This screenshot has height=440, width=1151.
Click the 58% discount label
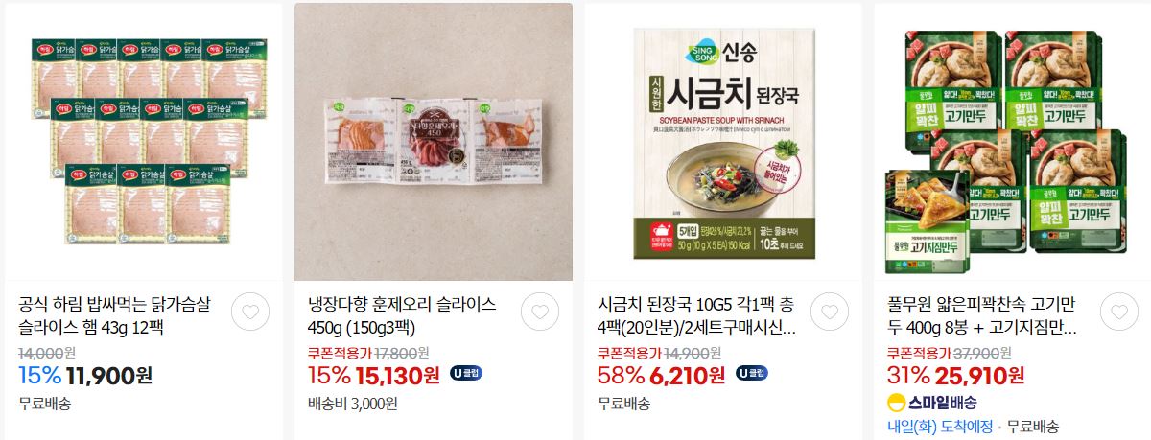point(618,375)
